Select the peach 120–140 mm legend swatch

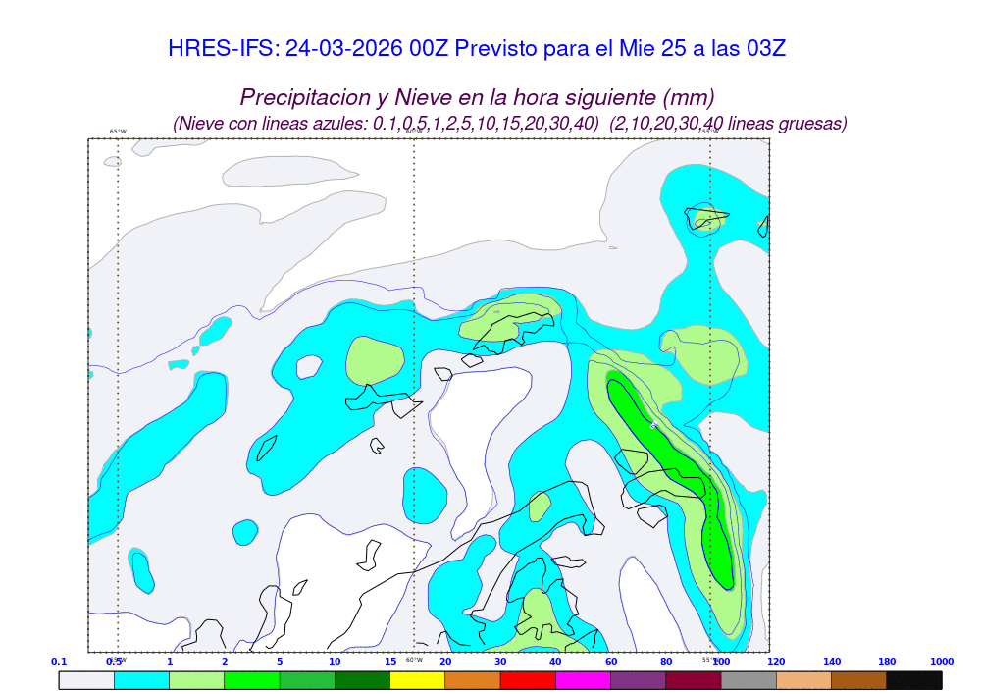[803, 680]
